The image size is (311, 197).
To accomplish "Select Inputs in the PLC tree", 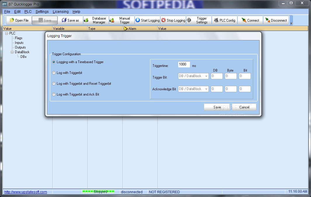I will pyautogui.click(x=19, y=43).
